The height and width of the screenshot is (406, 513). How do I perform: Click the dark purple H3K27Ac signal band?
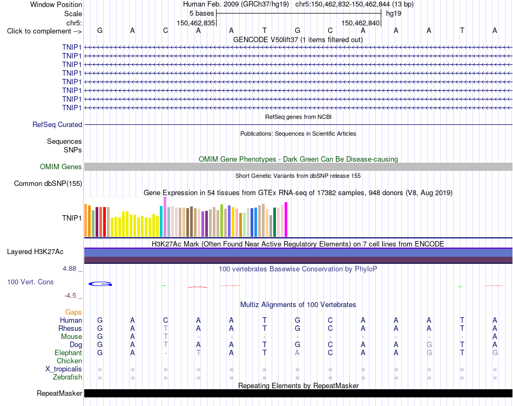point(298,260)
